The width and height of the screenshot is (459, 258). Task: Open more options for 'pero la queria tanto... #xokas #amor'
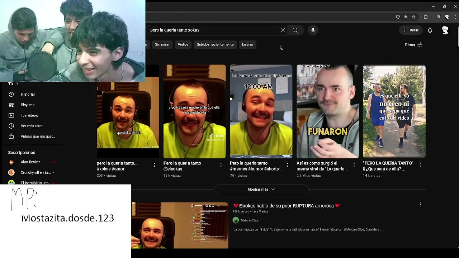[x=155, y=165]
